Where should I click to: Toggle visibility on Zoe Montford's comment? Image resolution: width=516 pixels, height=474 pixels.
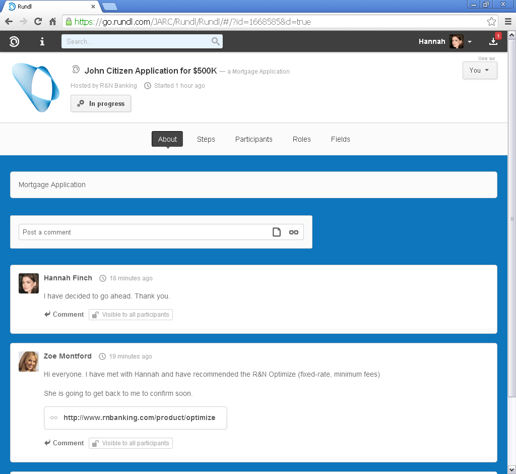(131, 443)
